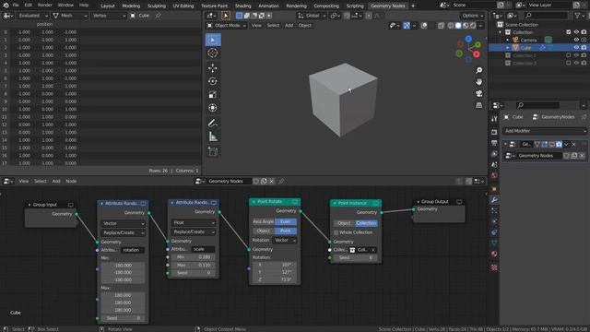Select the Transform tool
Image resolution: width=590 pixels, height=332 pixels.
pos(213,108)
